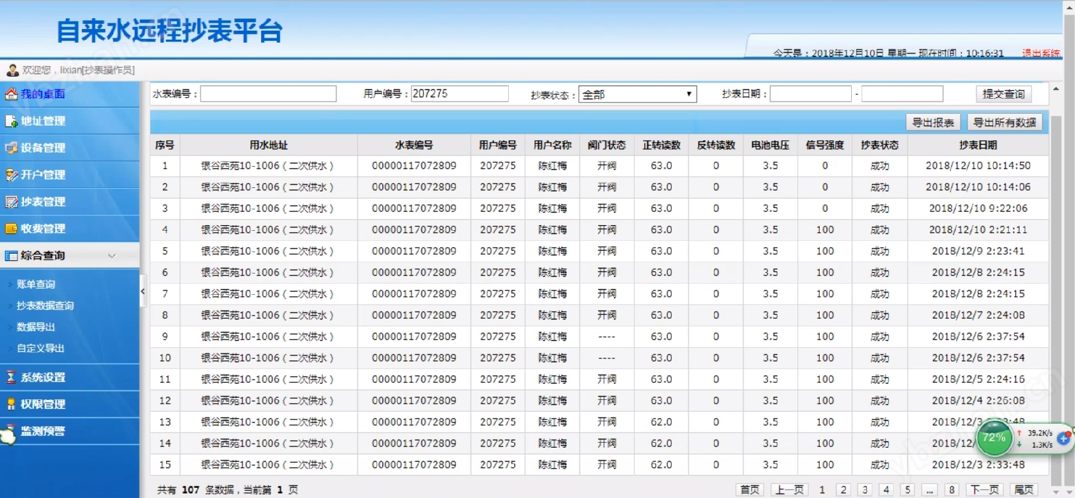This screenshot has width=1075, height=498.
Task: Focus the 抄表日期 end date field
Action: pos(902,94)
